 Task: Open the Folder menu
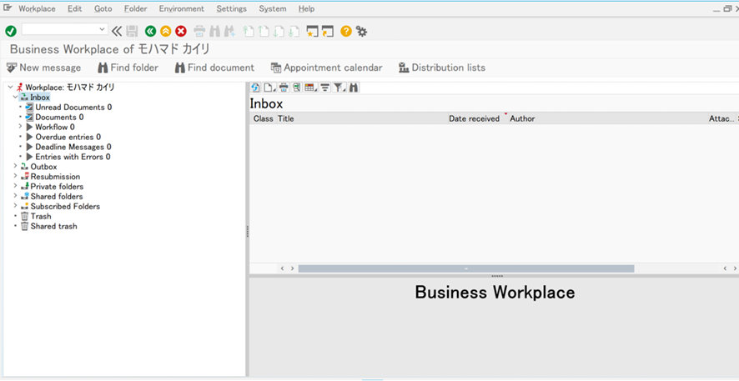(136, 8)
